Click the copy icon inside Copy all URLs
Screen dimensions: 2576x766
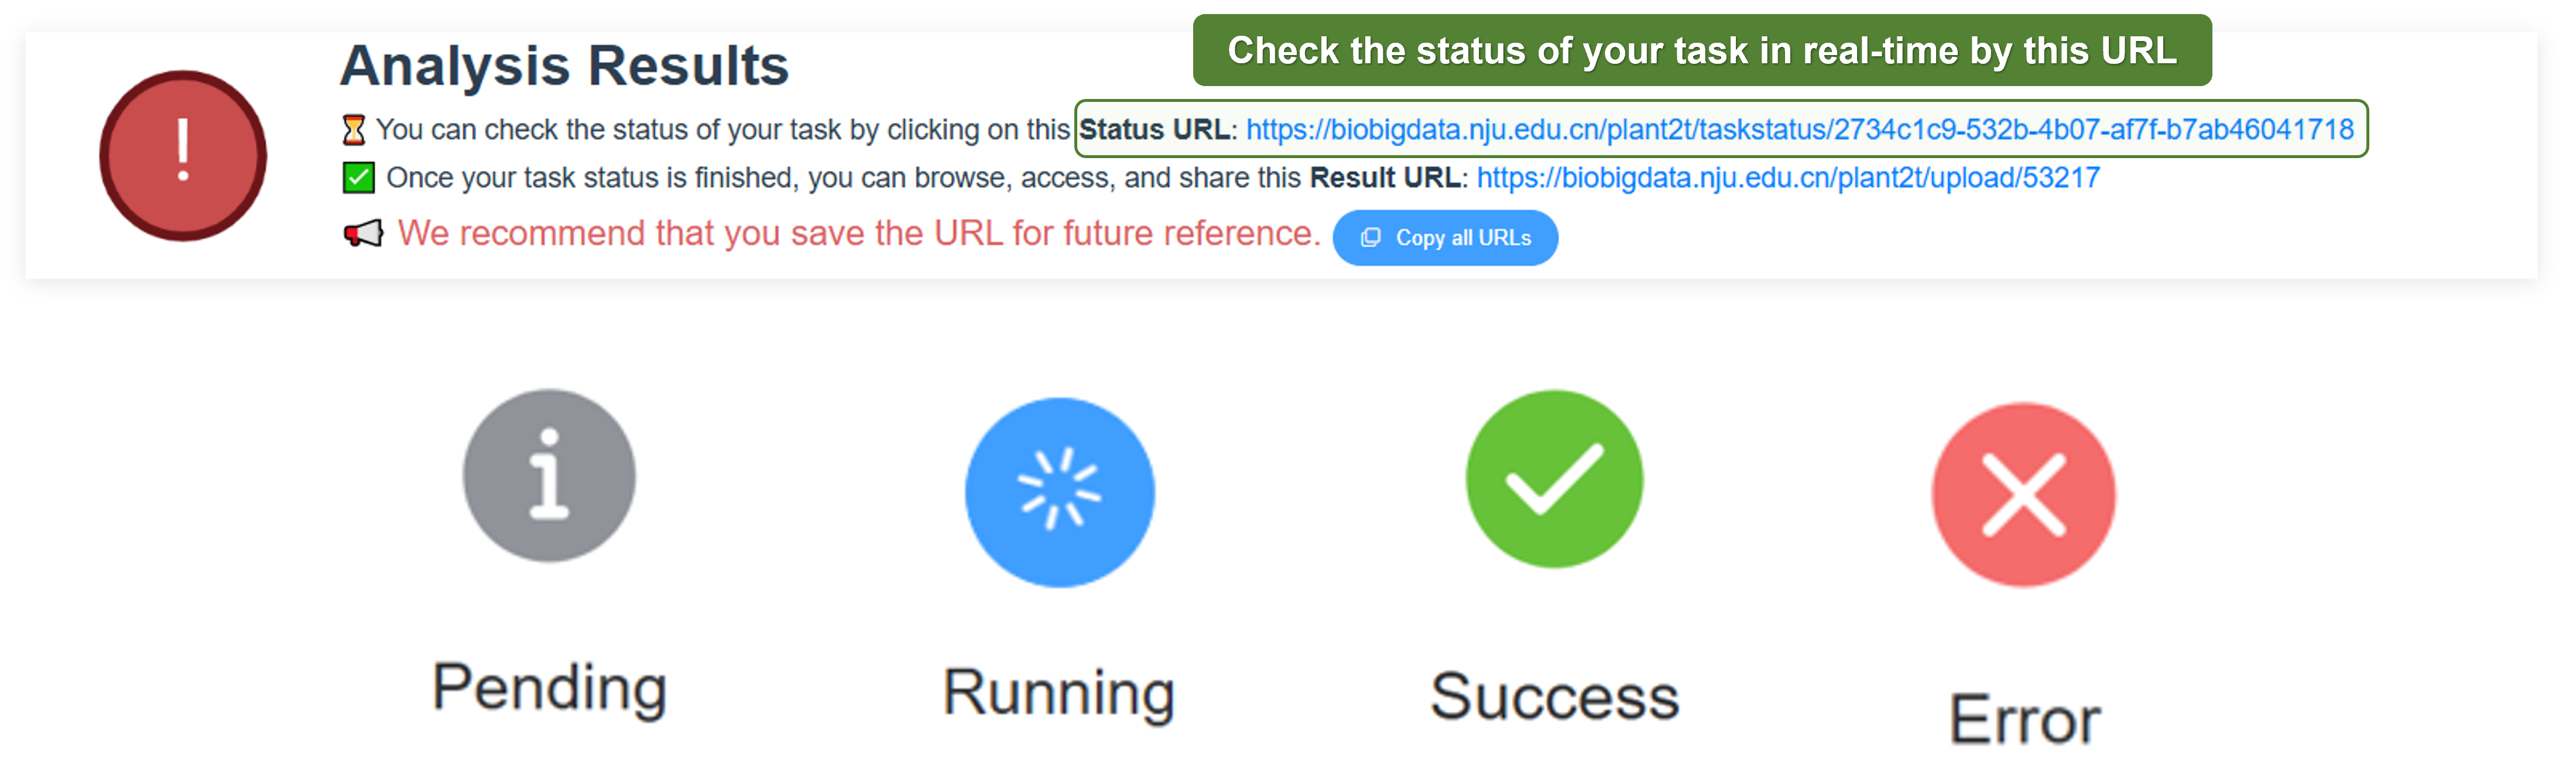coord(1370,238)
